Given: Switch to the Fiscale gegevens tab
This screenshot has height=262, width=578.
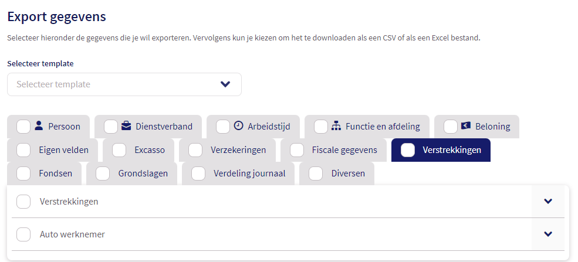Looking at the screenshot, I should [344, 150].
